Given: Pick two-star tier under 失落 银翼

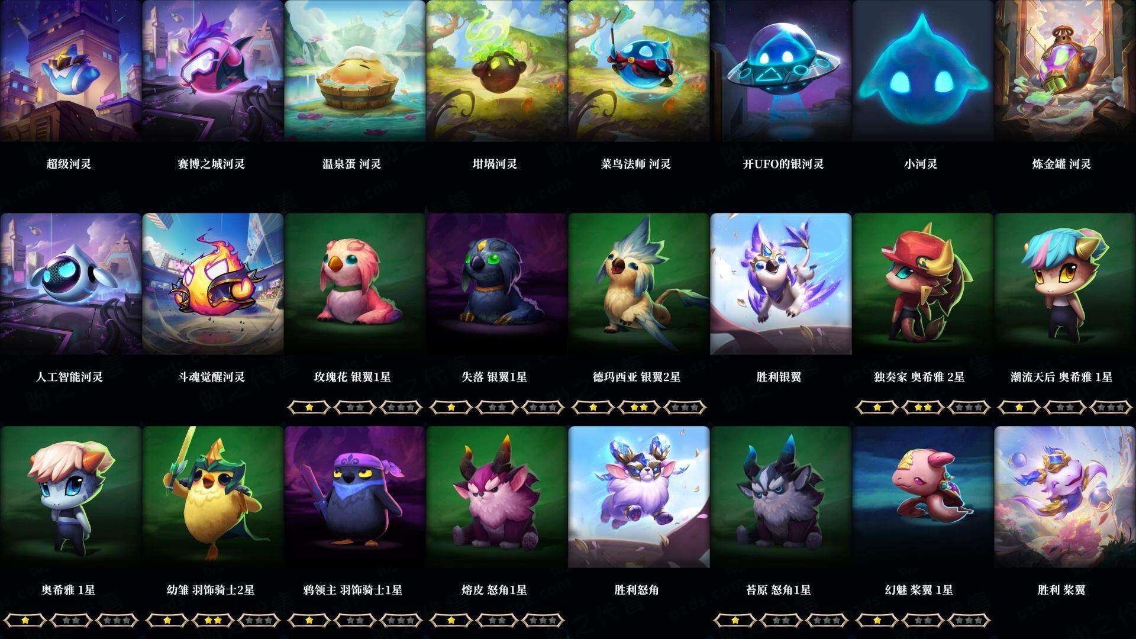Looking at the screenshot, I should point(497,407).
